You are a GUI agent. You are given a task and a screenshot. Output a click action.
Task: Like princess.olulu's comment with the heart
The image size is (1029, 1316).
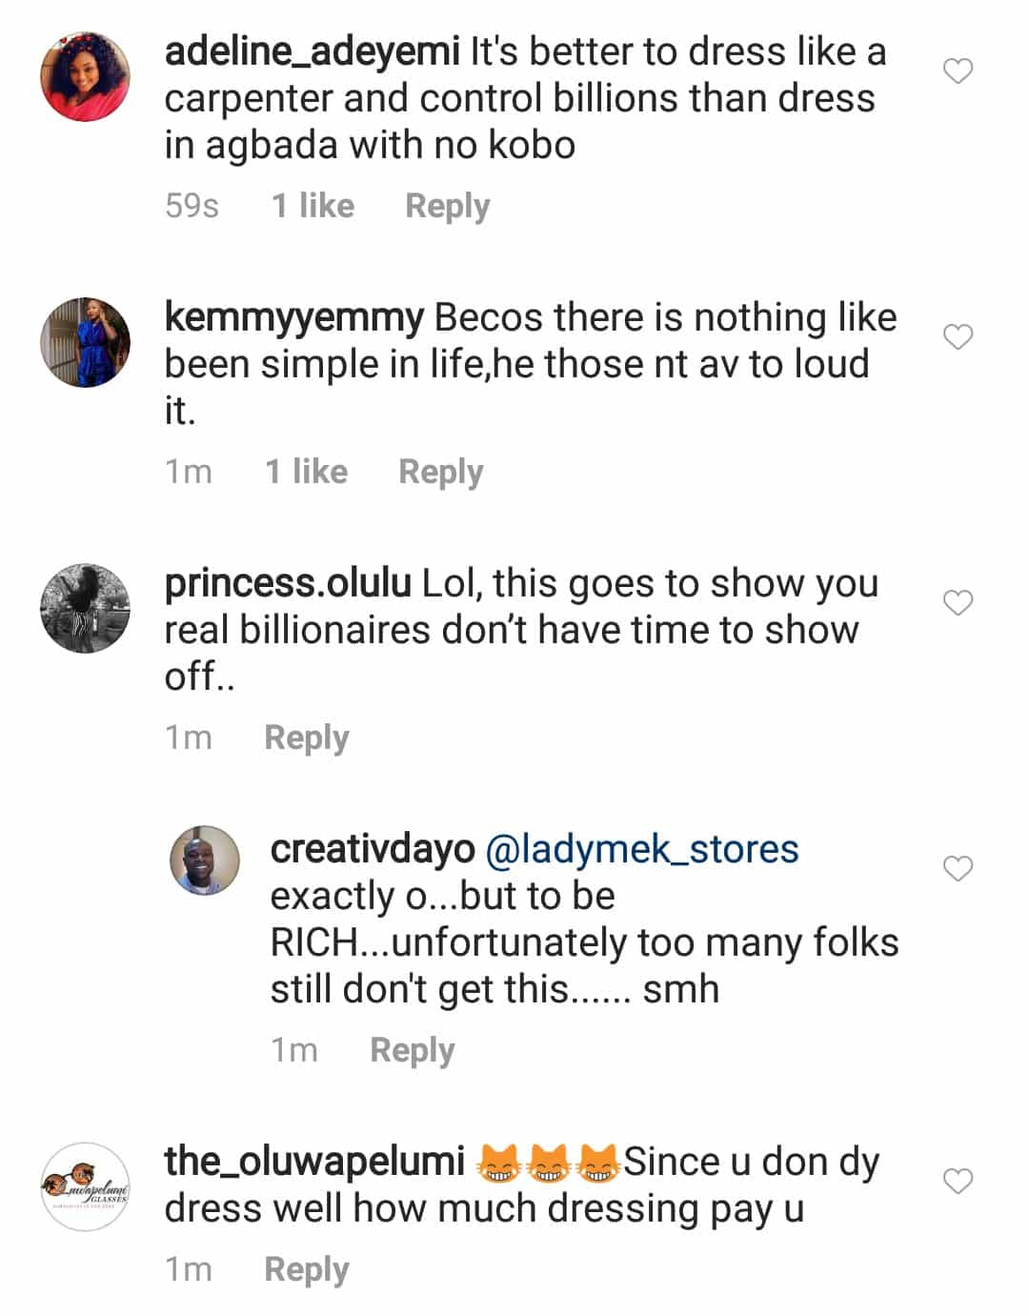point(958,603)
